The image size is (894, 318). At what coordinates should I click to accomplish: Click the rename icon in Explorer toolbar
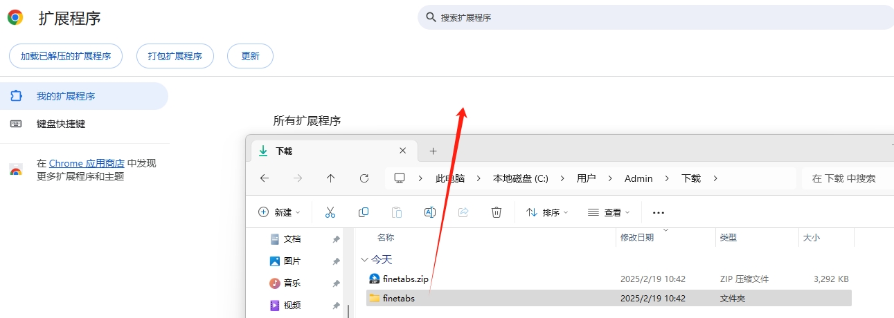coord(429,212)
